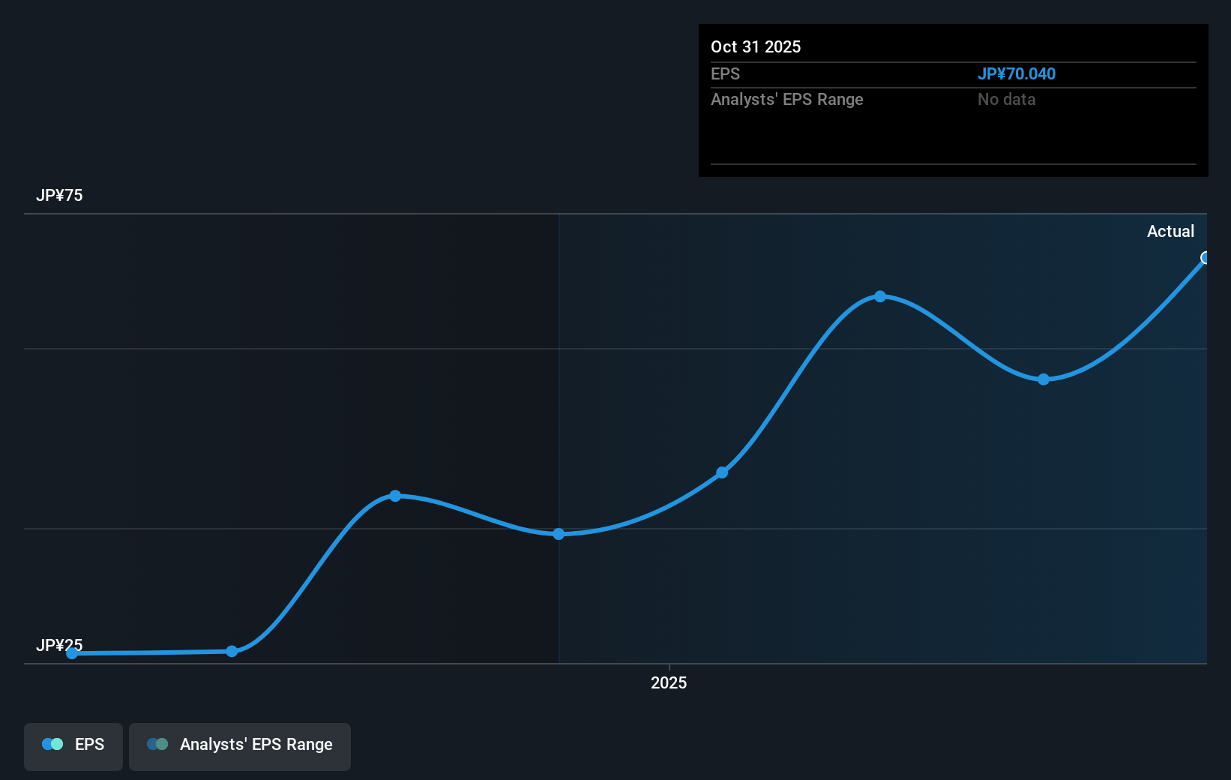Click the 2025 axis label
This screenshot has height=780, width=1231.
(668, 682)
